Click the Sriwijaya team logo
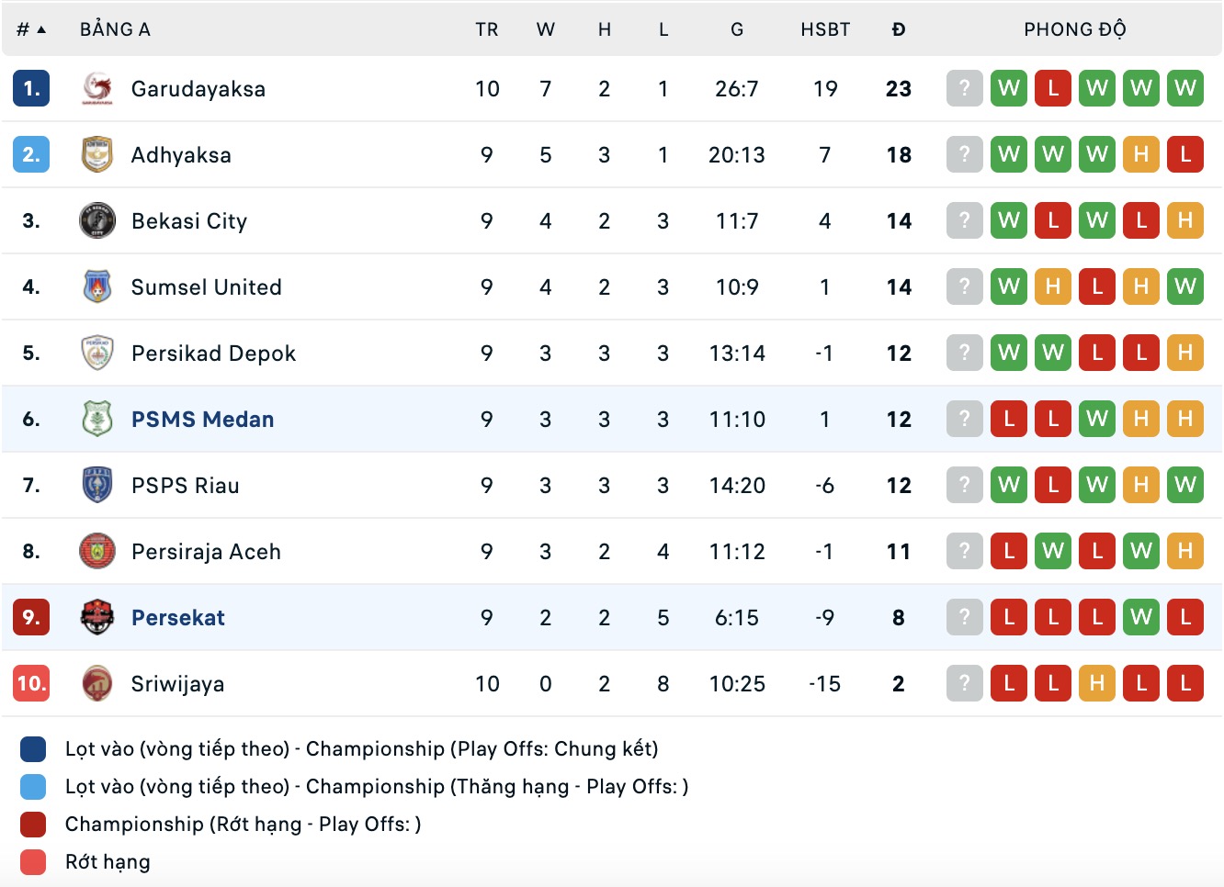The height and width of the screenshot is (887, 1224). (97, 684)
